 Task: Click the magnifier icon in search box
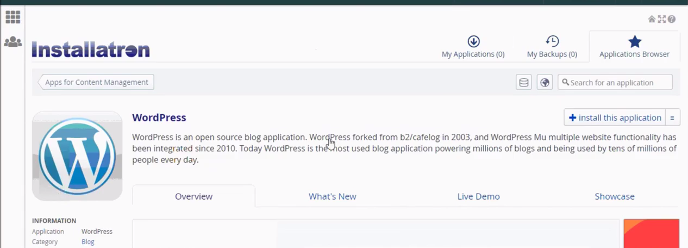coord(565,82)
